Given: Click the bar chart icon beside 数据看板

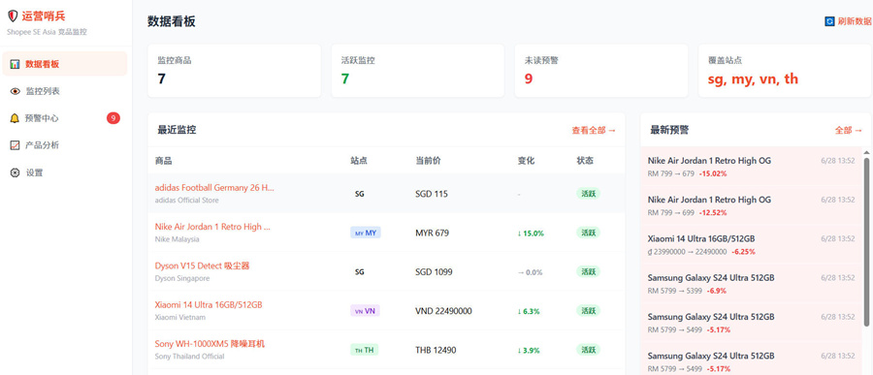Looking at the screenshot, I should (x=15, y=64).
